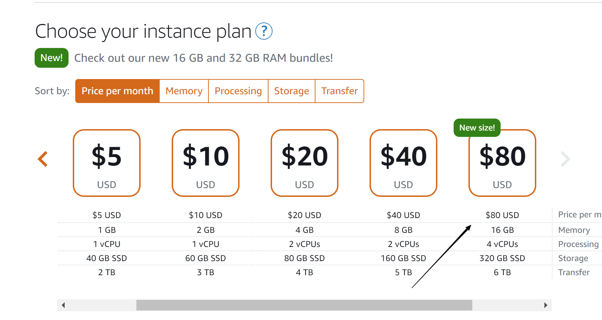Choose the $40 USD plan card
This screenshot has width=602, height=320.
pyautogui.click(x=403, y=163)
